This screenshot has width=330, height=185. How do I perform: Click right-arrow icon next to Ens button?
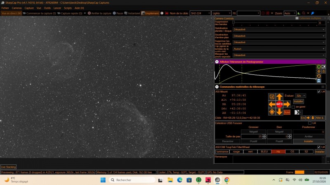[x=308, y=118]
